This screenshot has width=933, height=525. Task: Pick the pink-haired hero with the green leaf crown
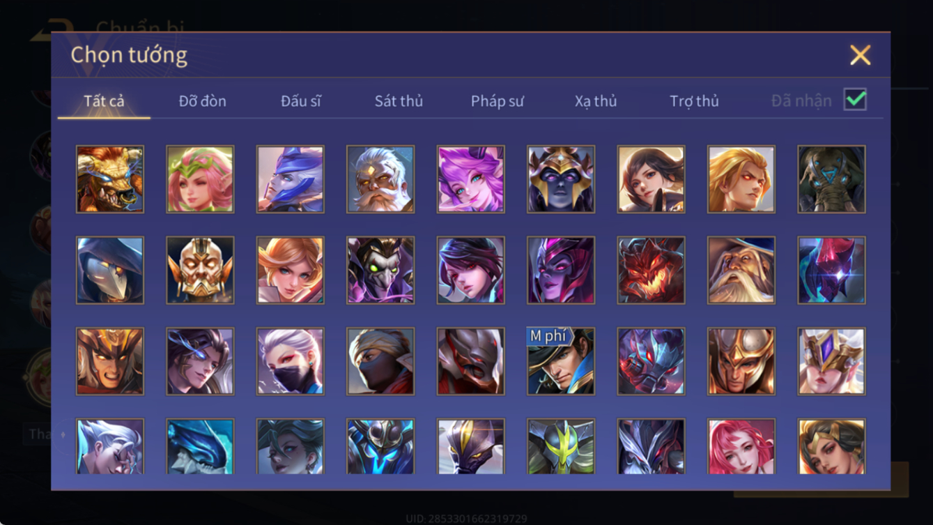coord(200,179)
